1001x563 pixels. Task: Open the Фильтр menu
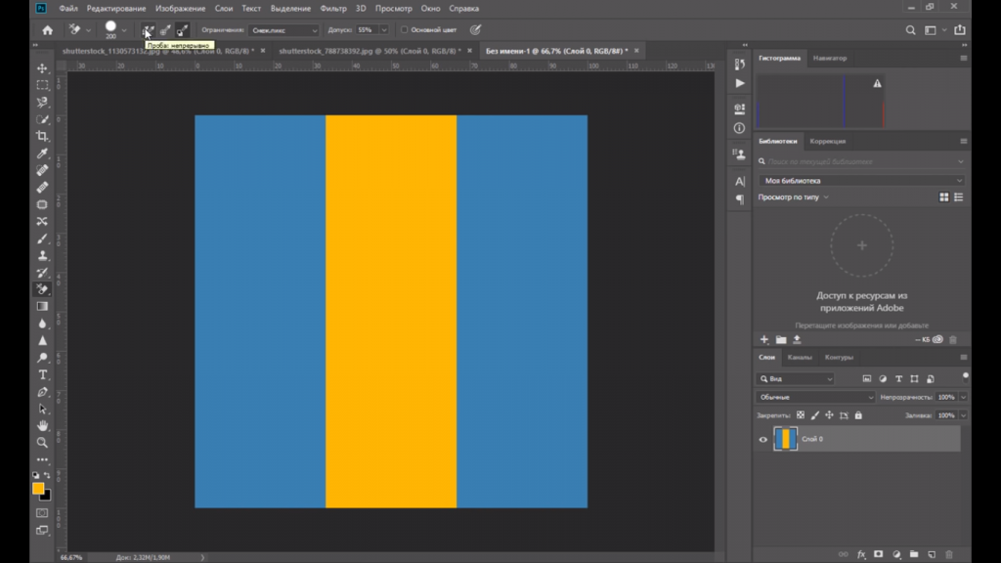pyautogui.click(x=333, y=8)
